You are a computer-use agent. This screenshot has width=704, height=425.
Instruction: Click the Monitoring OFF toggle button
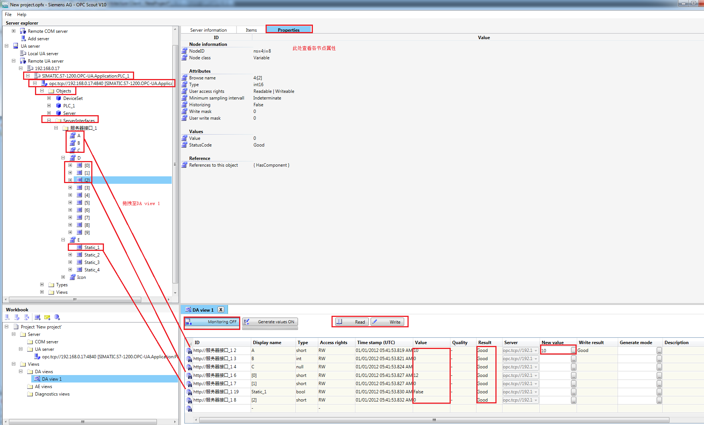coord(212,322)
